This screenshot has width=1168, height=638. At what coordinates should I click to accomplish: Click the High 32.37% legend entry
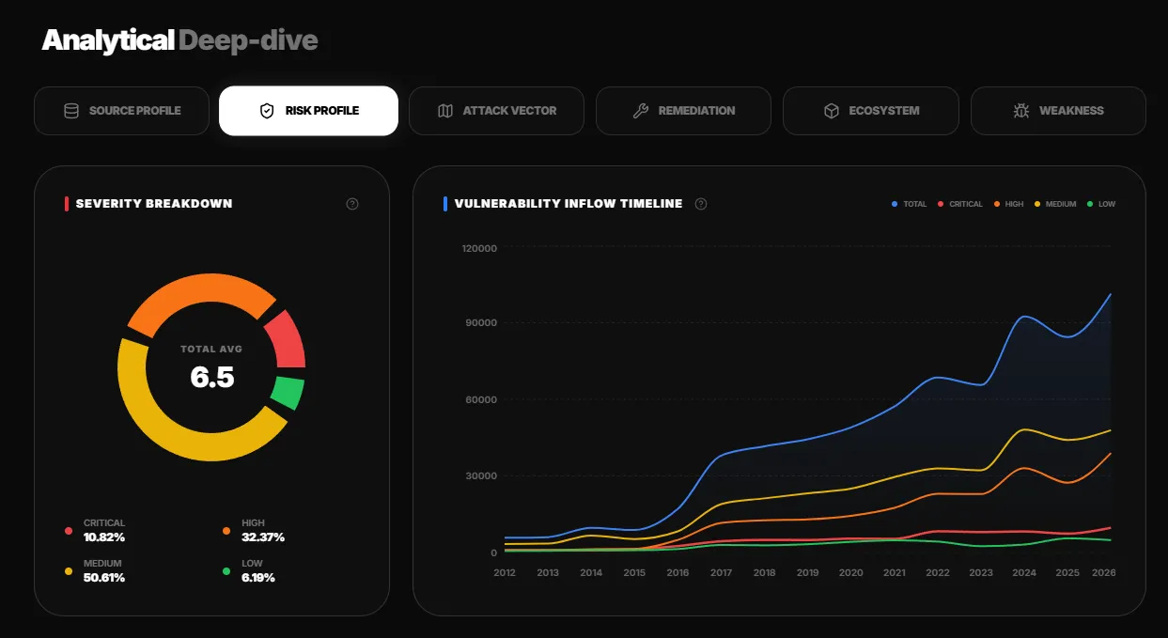click(x=254, y=530)
